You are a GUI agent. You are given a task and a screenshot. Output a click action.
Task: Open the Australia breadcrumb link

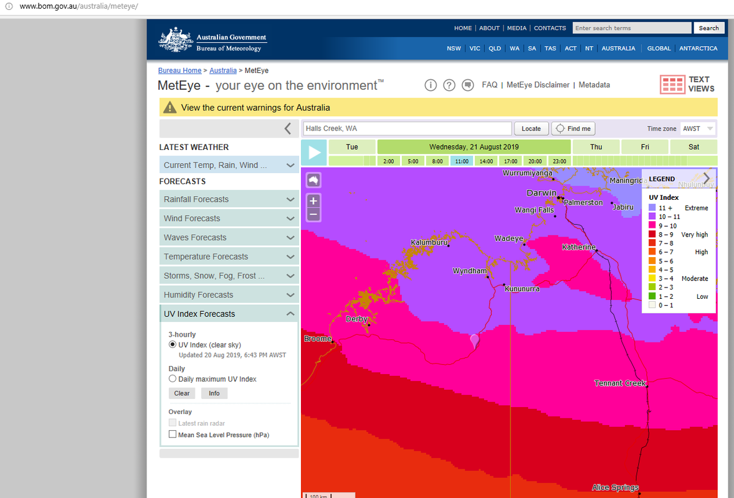point(223,70)
